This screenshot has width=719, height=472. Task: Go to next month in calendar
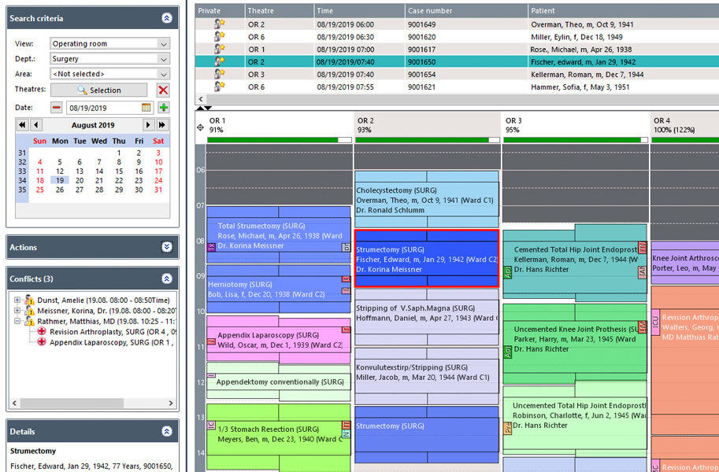pos(147,125)
